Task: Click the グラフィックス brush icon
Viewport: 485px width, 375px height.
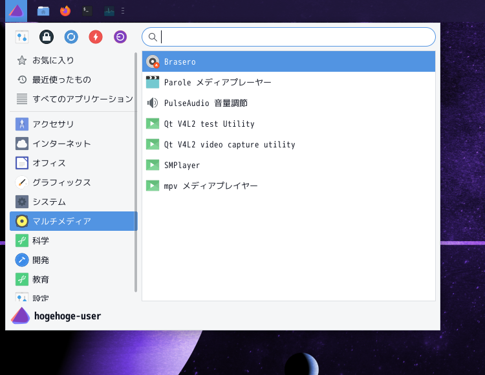Action: coord(22,182)
